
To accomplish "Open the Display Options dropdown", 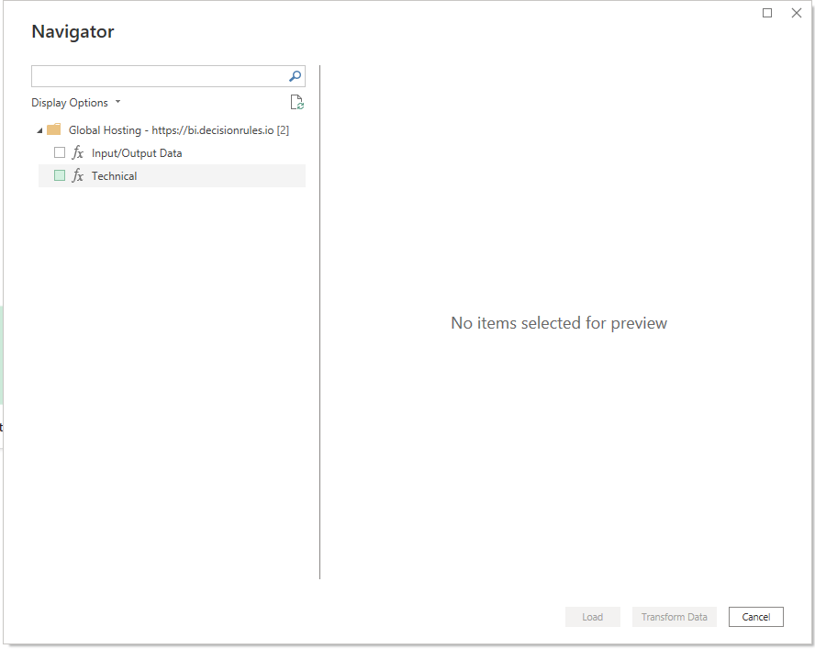I will point(75,103).
